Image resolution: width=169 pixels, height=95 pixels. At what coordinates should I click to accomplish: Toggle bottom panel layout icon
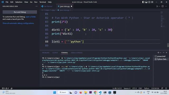point(146,2)
